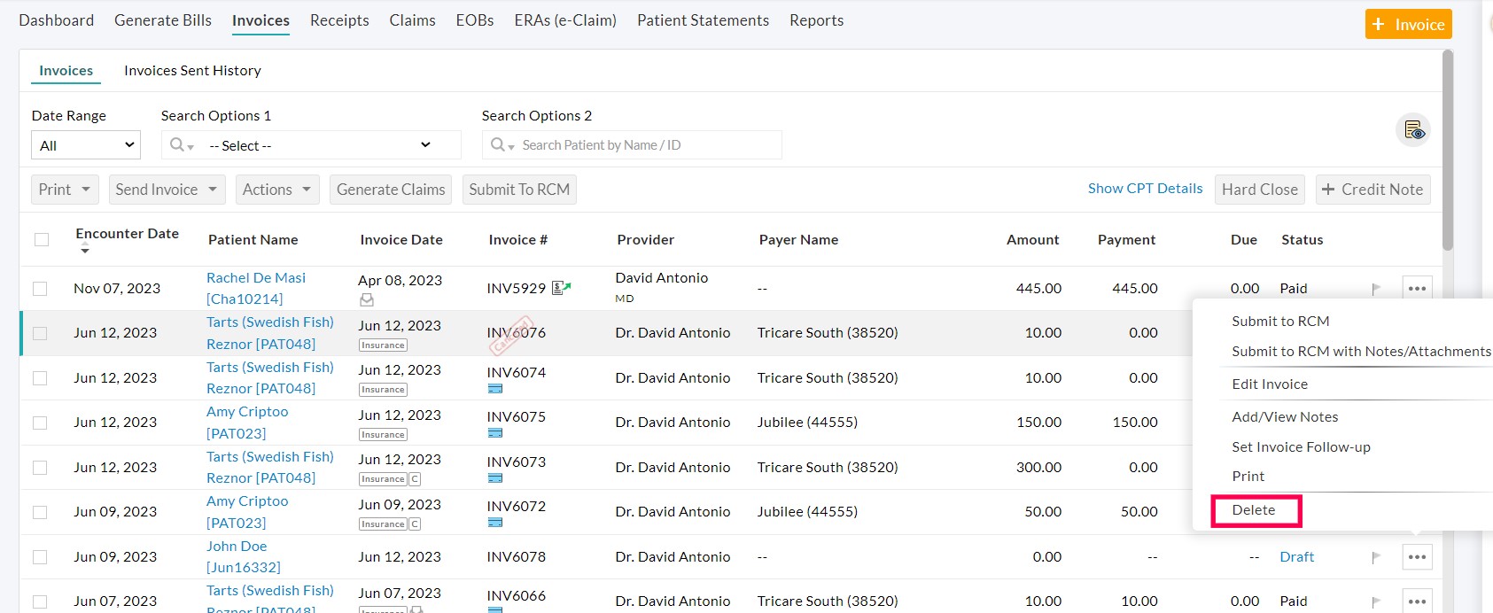Screen dimensions: 1493x613
Task: Select the checkbox for Rachel De Masi's invoice
Action: coord(40,289)
